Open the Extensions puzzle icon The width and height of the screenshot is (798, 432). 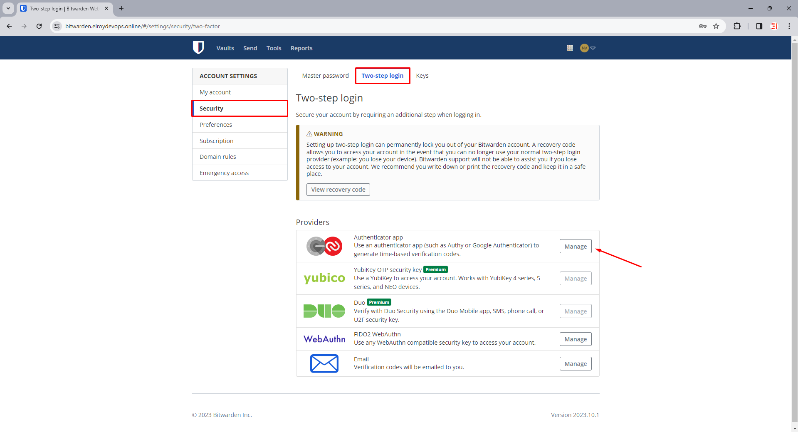tap(737, 26)
